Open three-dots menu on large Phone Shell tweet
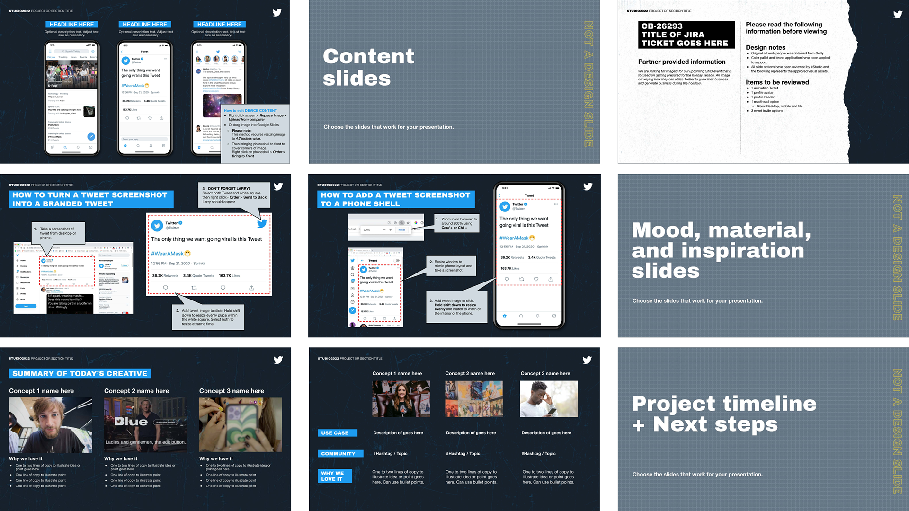The width and height of the screenshot is (909, 511). (x=556, y=204)
